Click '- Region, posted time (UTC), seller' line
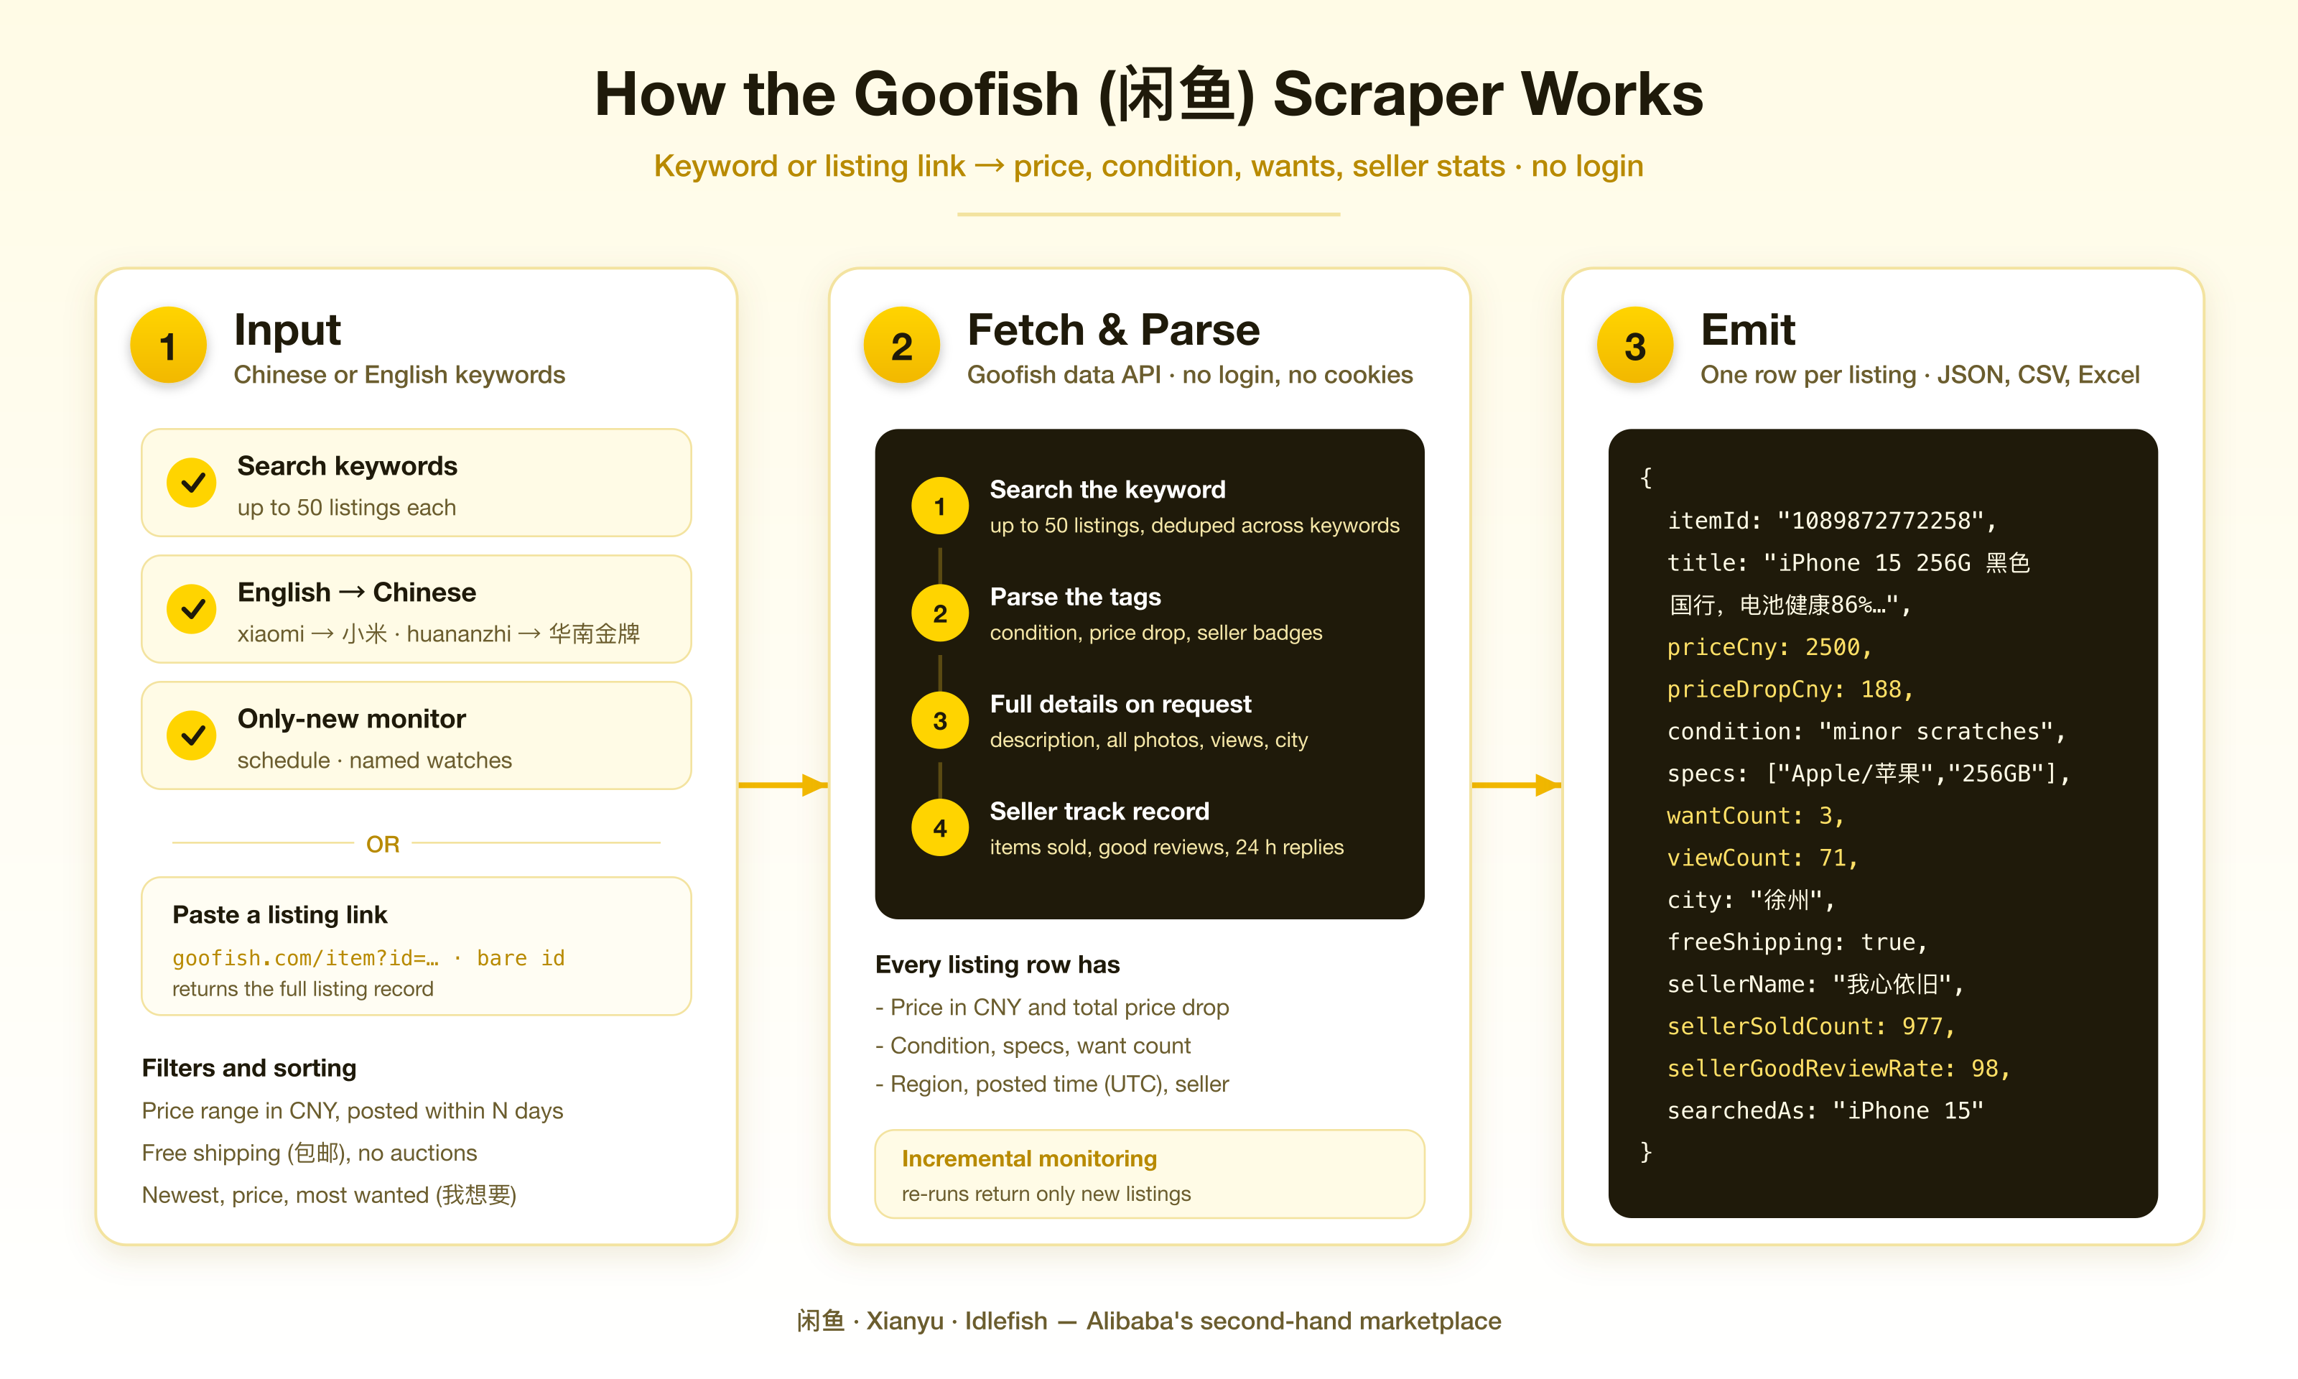 [1051, 1084]
